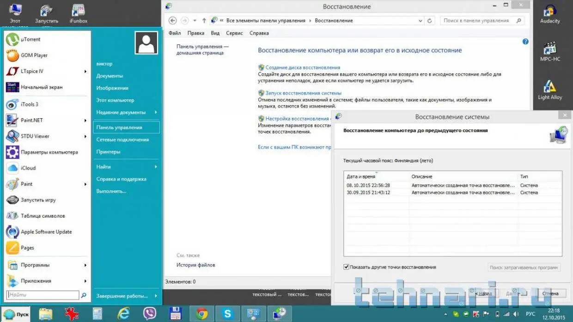Open the Правка menu
Image resolution: width=573 pixels, height=322 pixels.
click(196, 33)
